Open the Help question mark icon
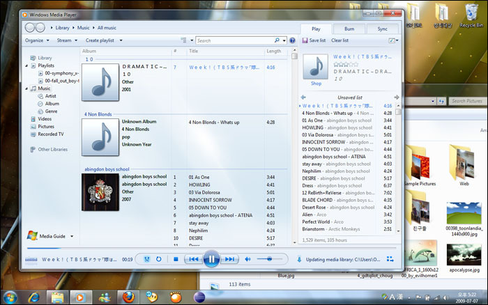 click(x=292, y=40)
